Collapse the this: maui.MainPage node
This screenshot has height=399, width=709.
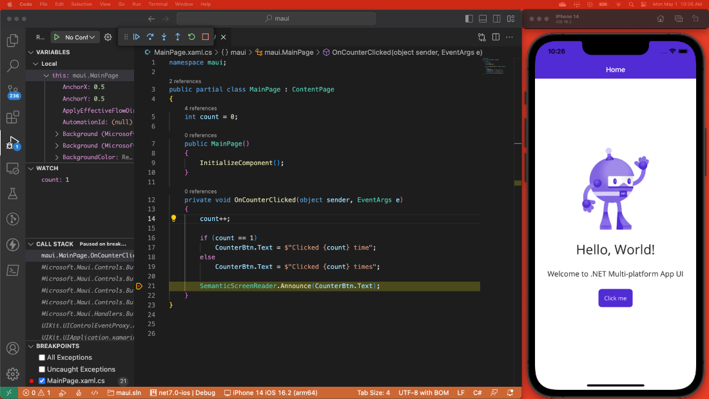(46, 75)
